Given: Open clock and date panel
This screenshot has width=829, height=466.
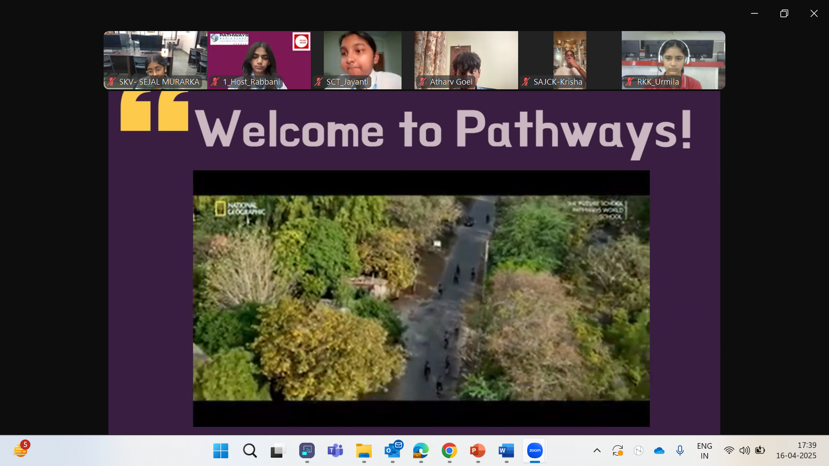Looking at the screenshot, I should tap(796, 450).
